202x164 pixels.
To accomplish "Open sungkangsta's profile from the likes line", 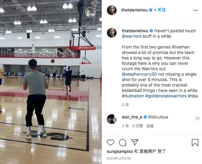I will (x=120, y=151).
